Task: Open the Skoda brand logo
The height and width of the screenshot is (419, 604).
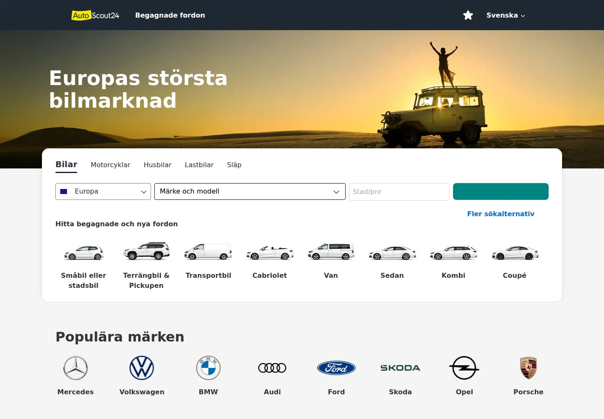Action: (x=400, y=368)
